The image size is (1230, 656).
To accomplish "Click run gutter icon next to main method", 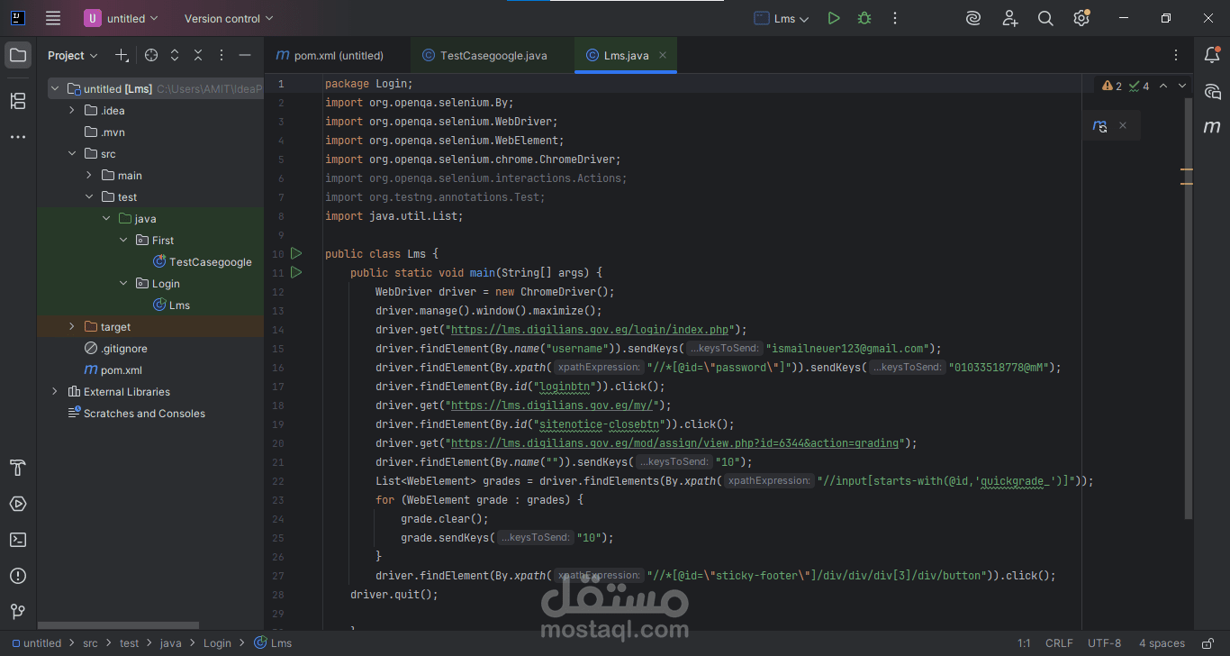I will coord(296,272).
